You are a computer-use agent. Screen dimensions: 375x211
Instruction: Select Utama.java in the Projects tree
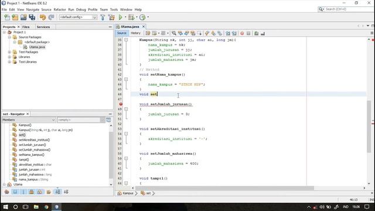coord(37,47)
